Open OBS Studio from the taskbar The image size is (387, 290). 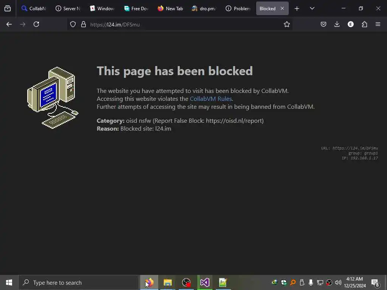click(186, 282)
